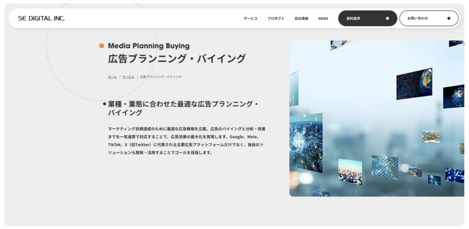
Task: Click the お問い合わせ outlined button
Action: coord(429,18)
